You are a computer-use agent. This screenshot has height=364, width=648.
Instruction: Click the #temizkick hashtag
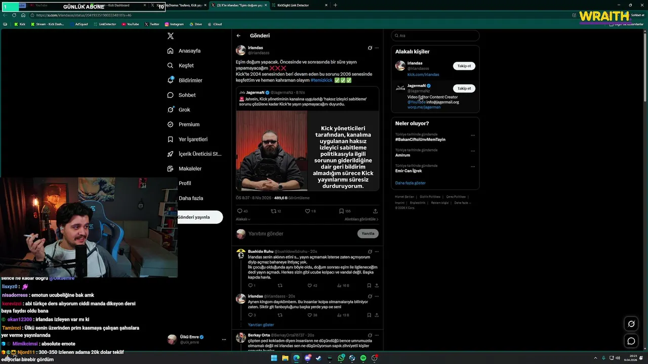pyautogui.click(x=321, y=80)
